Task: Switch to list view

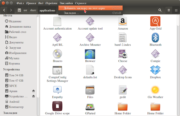Action: coord(169,10)
